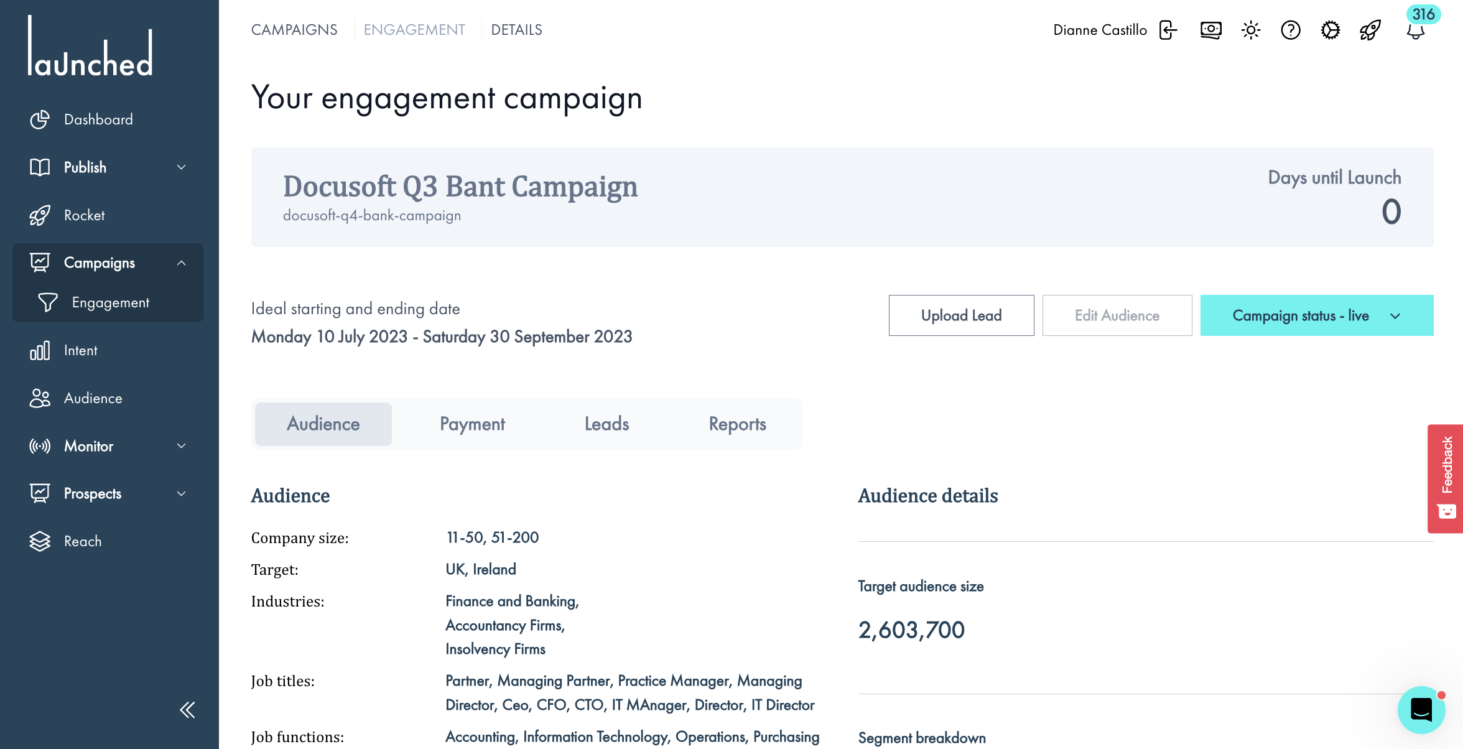This screenshot has width=1463, height=749.
Task: Click the Publish book icon
Action: 40,167
